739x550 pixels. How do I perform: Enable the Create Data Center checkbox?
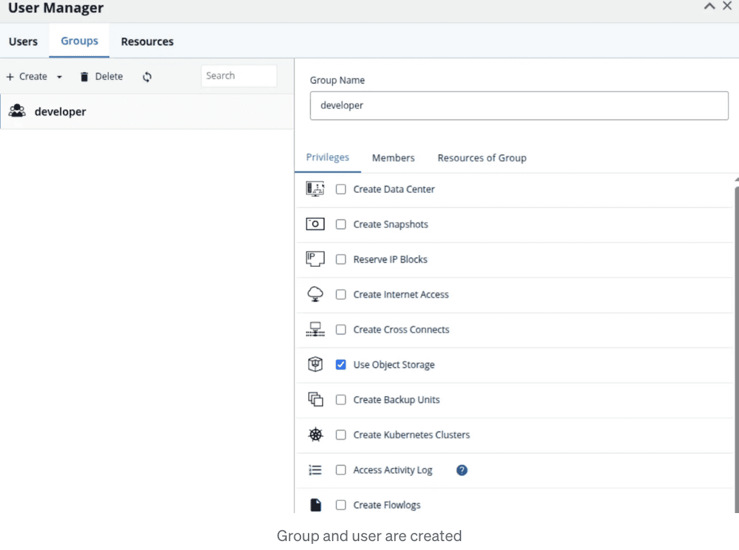coord(341,189)
